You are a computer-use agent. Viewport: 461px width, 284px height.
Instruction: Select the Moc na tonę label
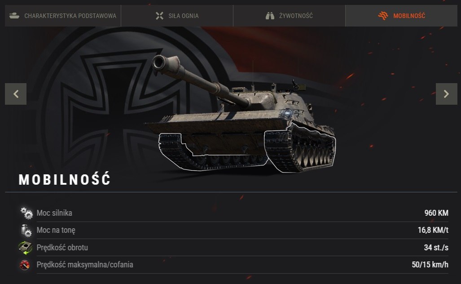[56, 230]
